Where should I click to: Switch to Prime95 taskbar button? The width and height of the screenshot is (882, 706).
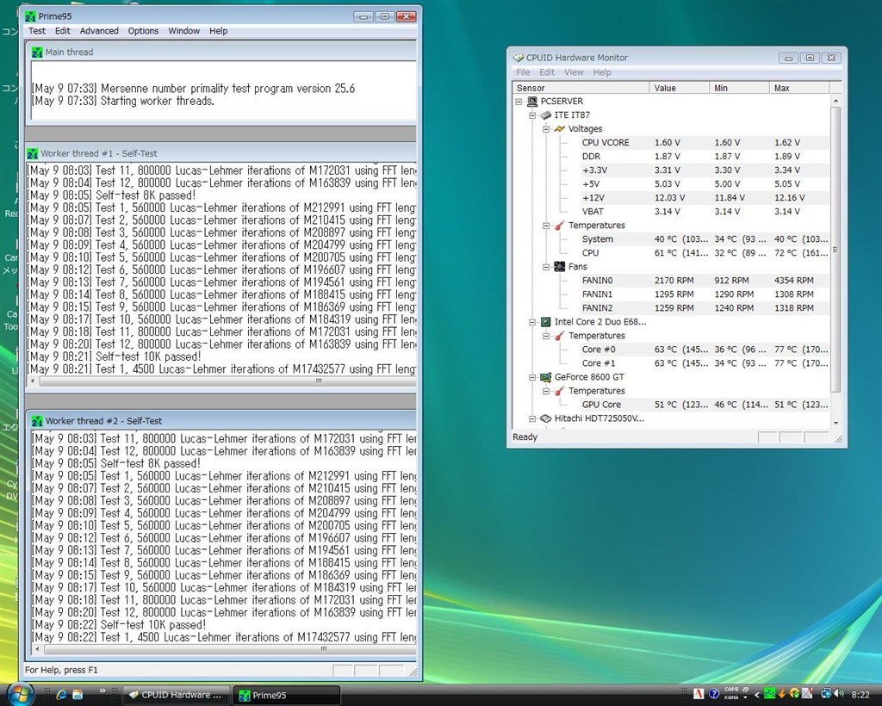(x=287, y=696)
